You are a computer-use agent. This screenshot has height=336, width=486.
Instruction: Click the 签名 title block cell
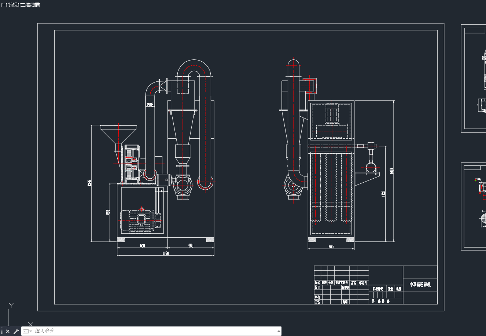click(354, 283)
